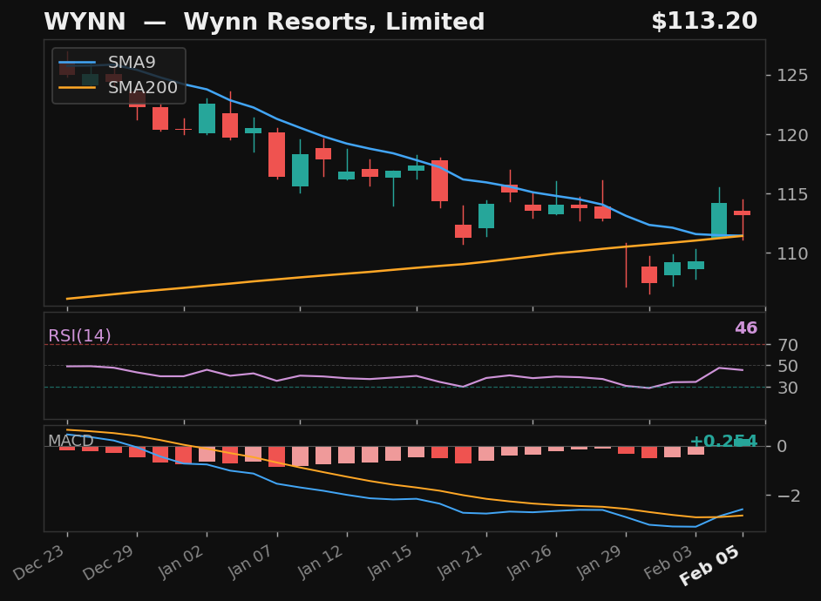
Task: Click the 125 price axis label
Action: 792,75
